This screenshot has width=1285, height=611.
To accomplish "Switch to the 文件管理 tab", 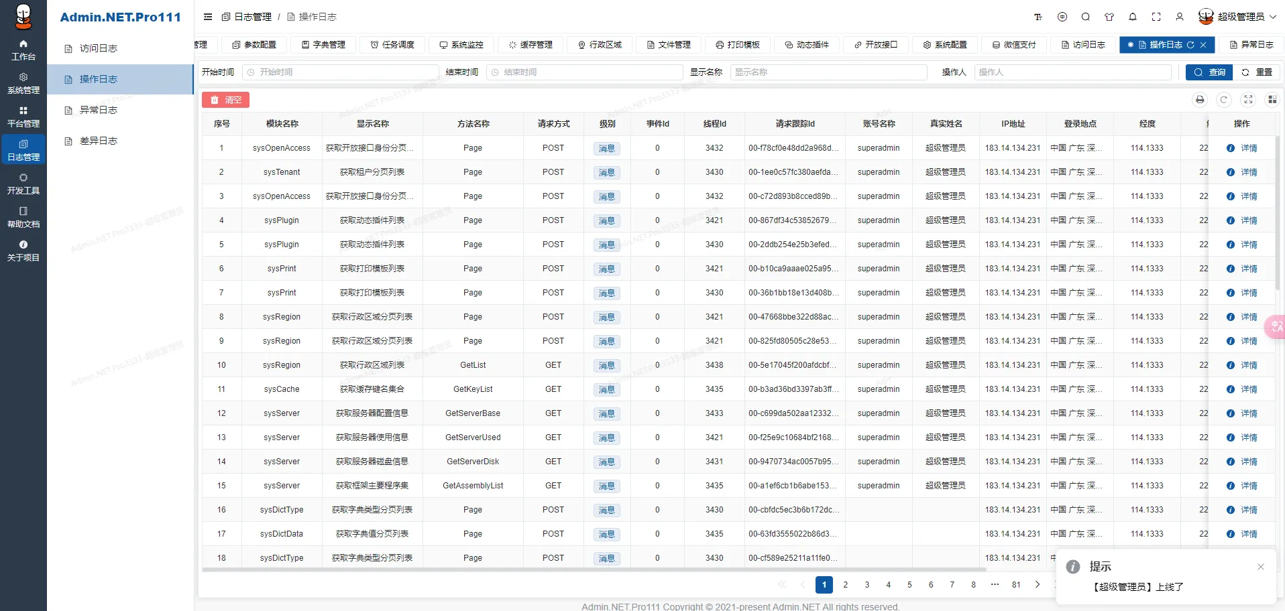I will [x=669, y=45].
